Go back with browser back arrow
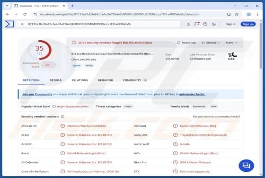 click(8, 14)
